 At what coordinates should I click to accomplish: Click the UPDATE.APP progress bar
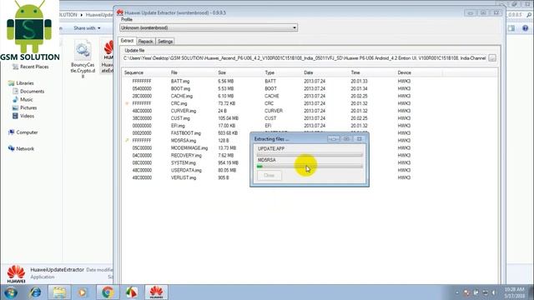(x=310, y=155)
